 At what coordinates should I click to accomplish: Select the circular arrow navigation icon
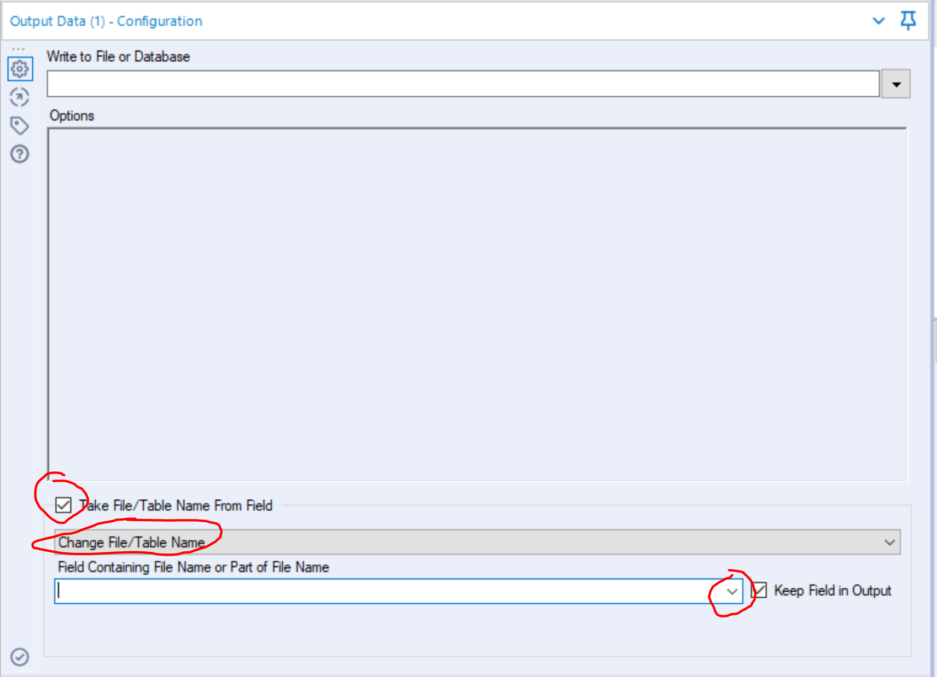tap(20, 98)
